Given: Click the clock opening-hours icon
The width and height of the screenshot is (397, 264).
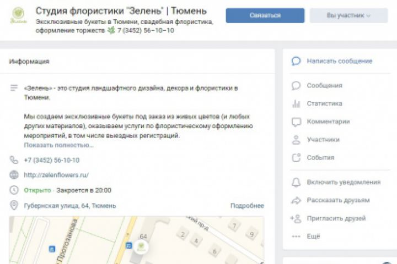Looking at the screenshot, I should [x=14, y=190].
